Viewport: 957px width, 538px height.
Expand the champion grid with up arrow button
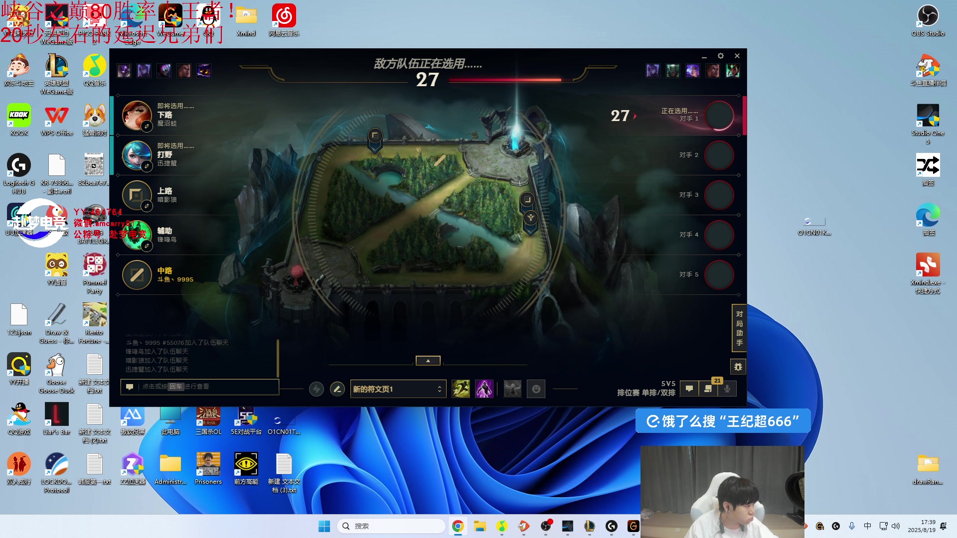[428, 361]
